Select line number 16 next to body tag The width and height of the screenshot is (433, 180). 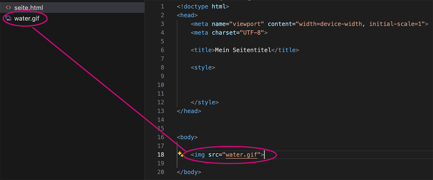pos(160,137)
